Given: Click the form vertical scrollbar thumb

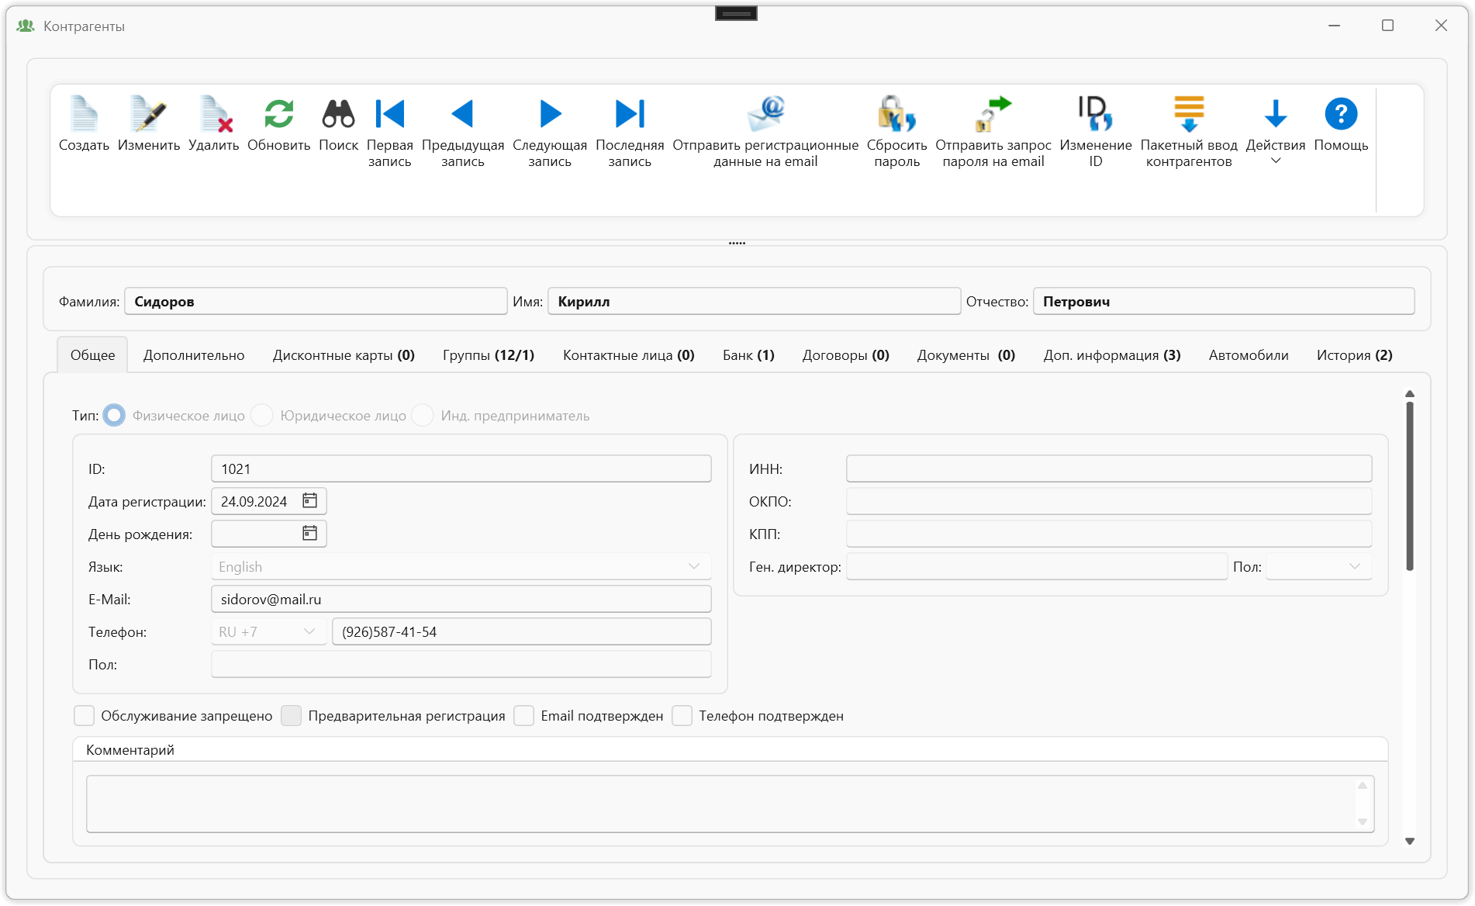Looking at the screenshot, I should 1410,486.
